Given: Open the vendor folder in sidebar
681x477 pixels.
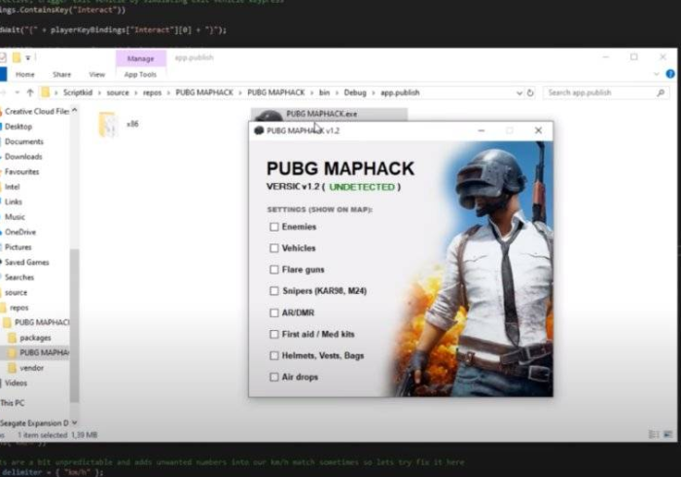Looking at the screenshot, I should coord(32,368).
